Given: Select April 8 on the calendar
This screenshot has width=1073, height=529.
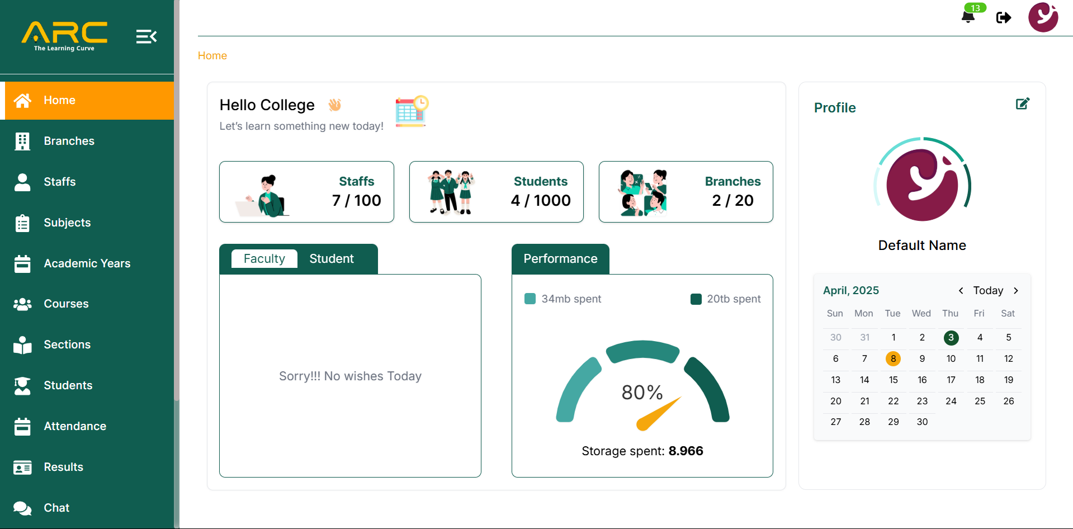Looking at the screenshot, I should [x=893, y=359].
